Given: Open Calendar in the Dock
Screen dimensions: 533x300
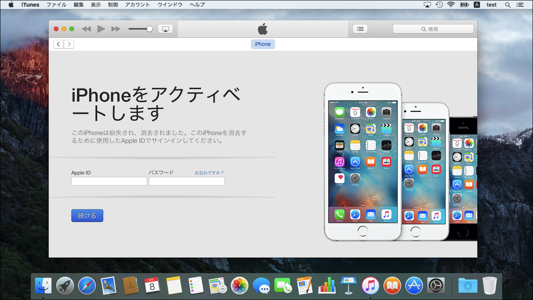Looking at the screenshot, I should pyautogui.click(x=152, y=285).
